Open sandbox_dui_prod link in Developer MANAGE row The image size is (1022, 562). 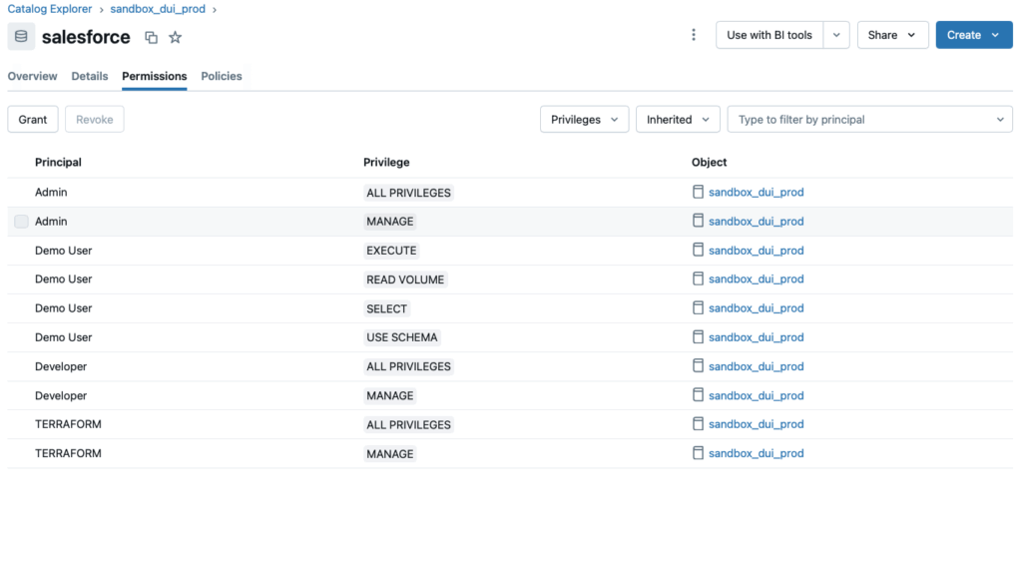click(757, 395)
